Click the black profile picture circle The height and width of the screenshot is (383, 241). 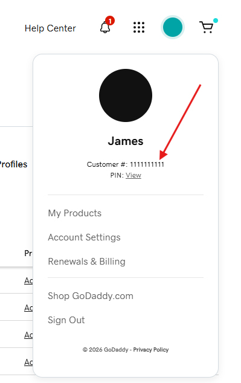(x=126, y=95)
